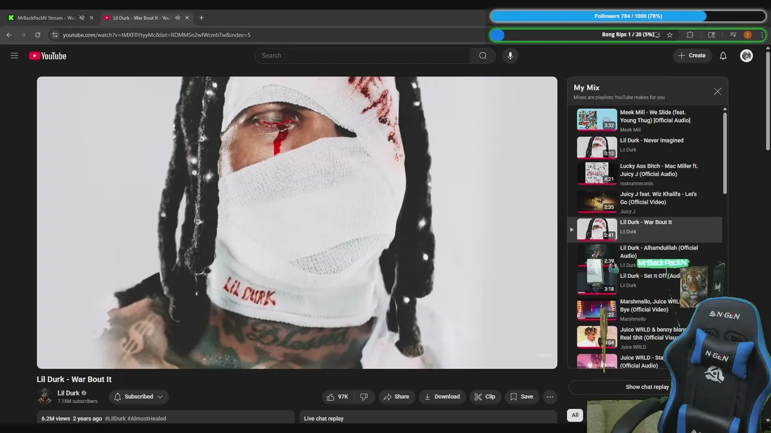Open site information icon in address bar
Viewport: 771px width, 433px height.
(x=55, y=35)
